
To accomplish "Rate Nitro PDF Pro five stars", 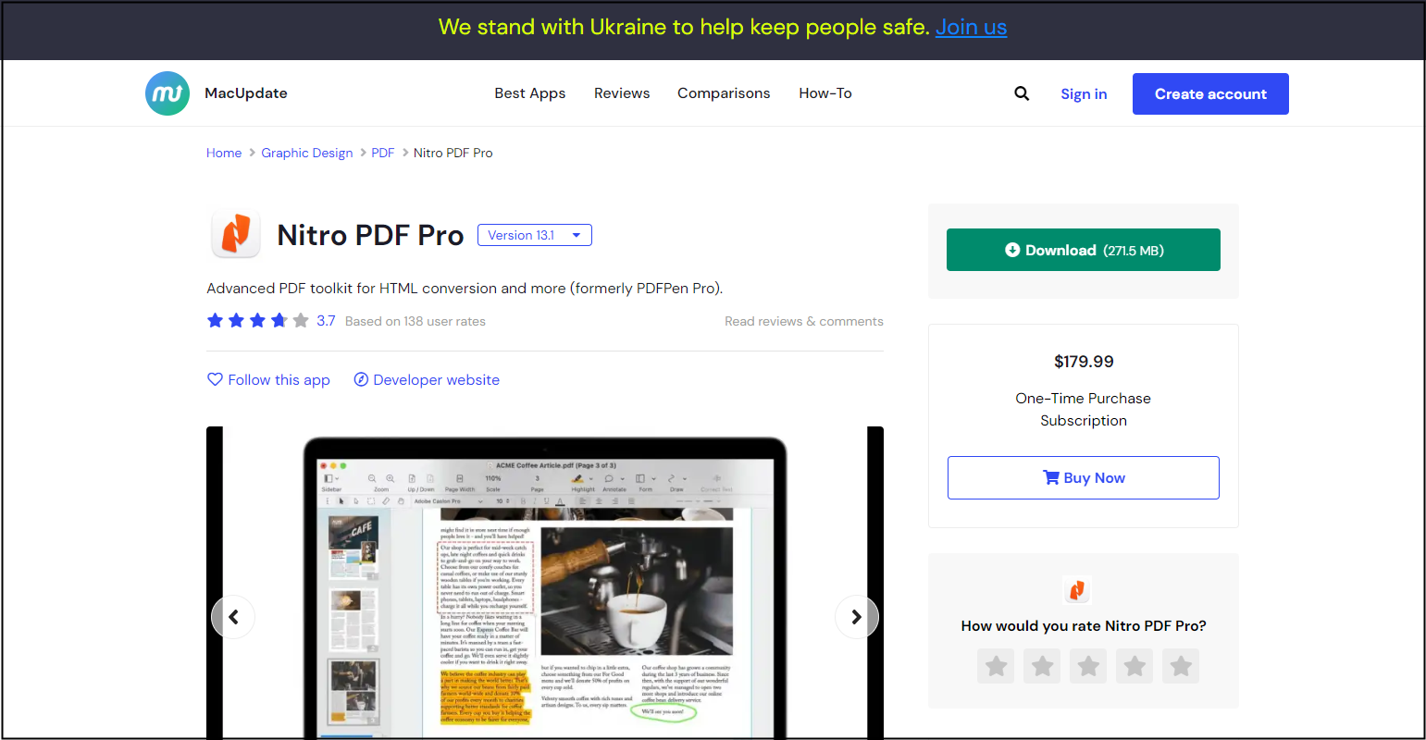I will (1181, 666).
